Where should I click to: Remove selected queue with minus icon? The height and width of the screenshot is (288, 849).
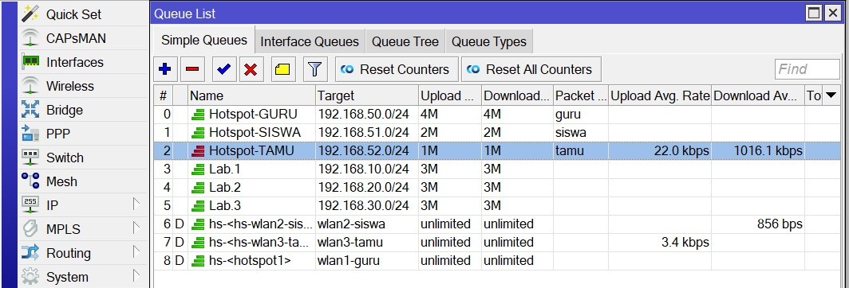192,69
